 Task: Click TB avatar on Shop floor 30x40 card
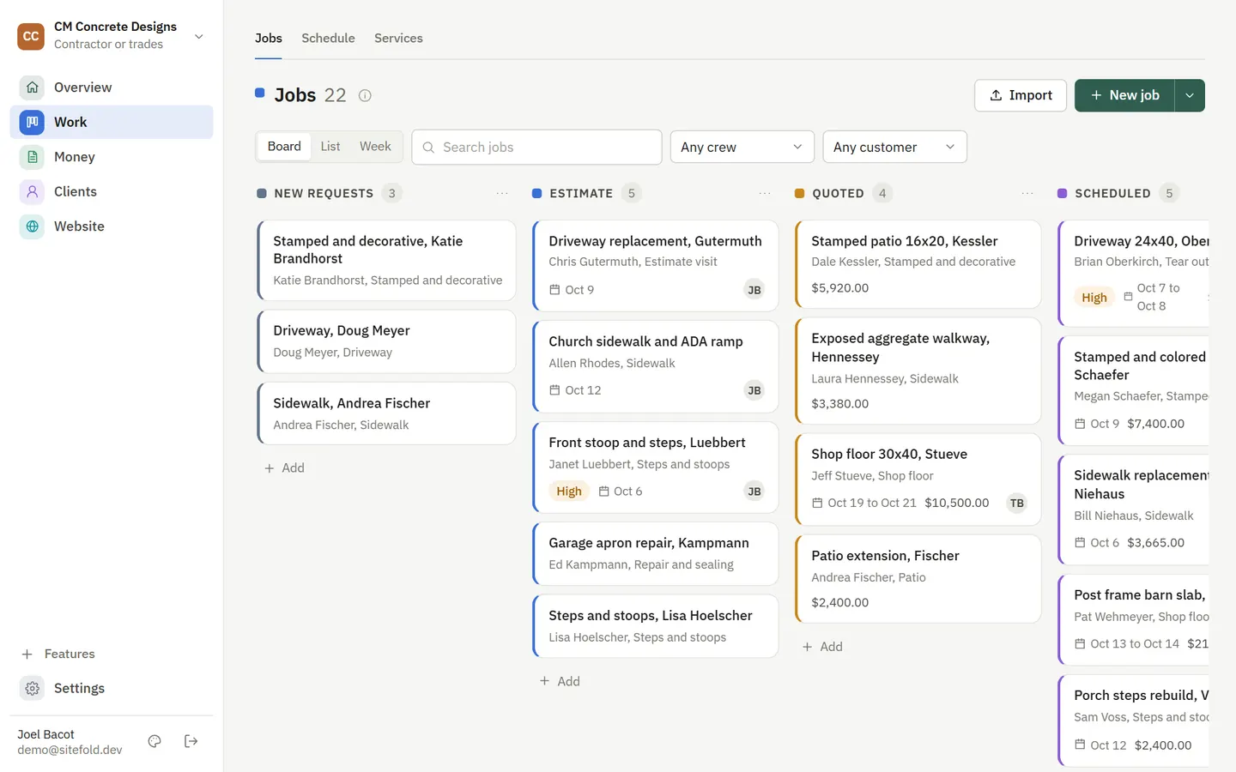coord(1016,504)
